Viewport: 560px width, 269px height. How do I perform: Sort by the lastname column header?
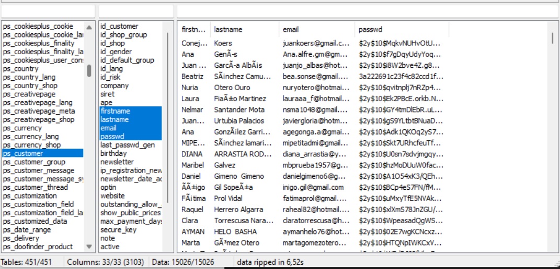pos(245,30)
